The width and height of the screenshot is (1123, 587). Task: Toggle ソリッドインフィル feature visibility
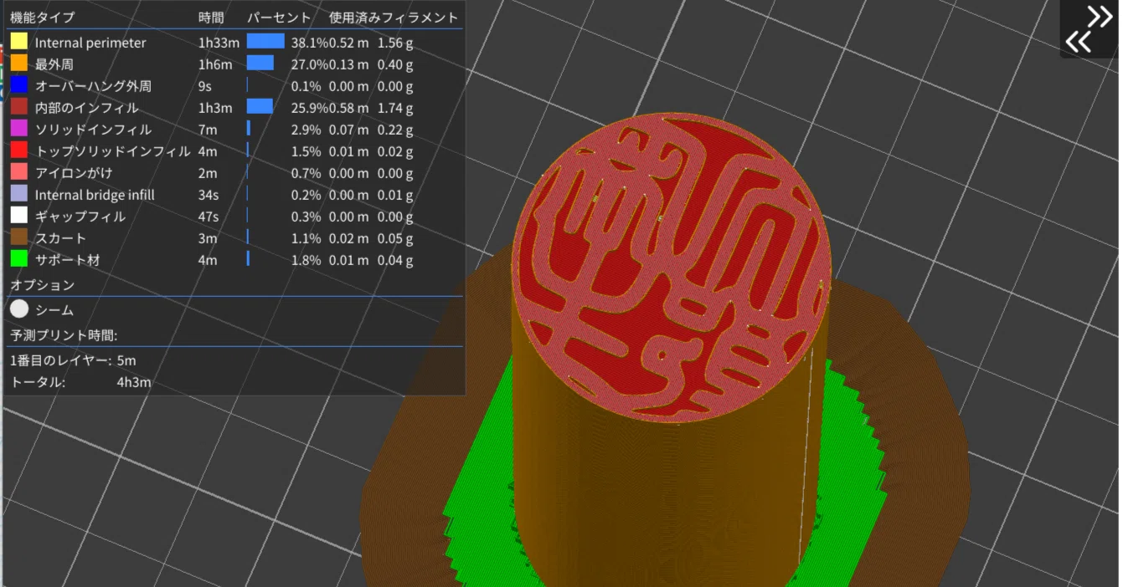pos(234,130)
